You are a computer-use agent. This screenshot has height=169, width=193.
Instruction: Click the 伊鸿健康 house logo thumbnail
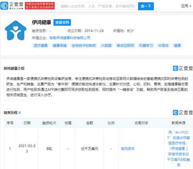click(x=15, y=30)
